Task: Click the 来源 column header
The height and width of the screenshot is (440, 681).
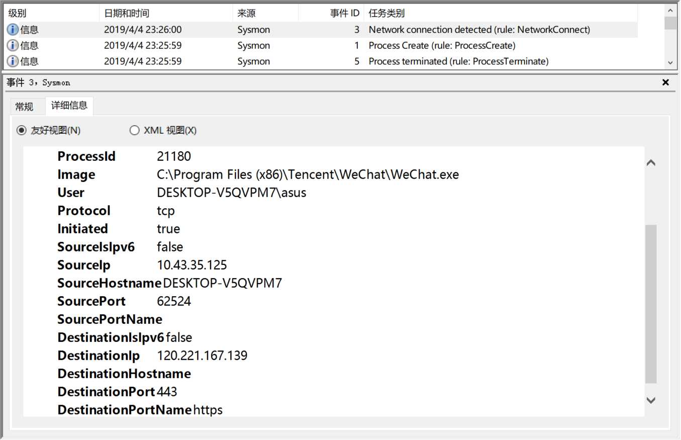Action: (265, 14)
